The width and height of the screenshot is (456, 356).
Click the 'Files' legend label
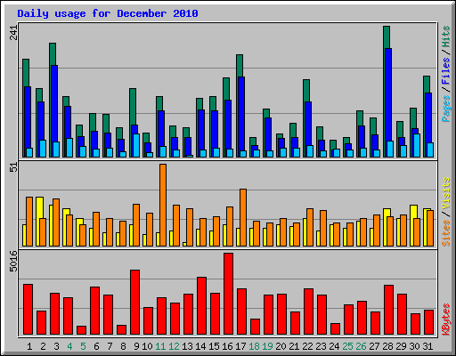445,71
